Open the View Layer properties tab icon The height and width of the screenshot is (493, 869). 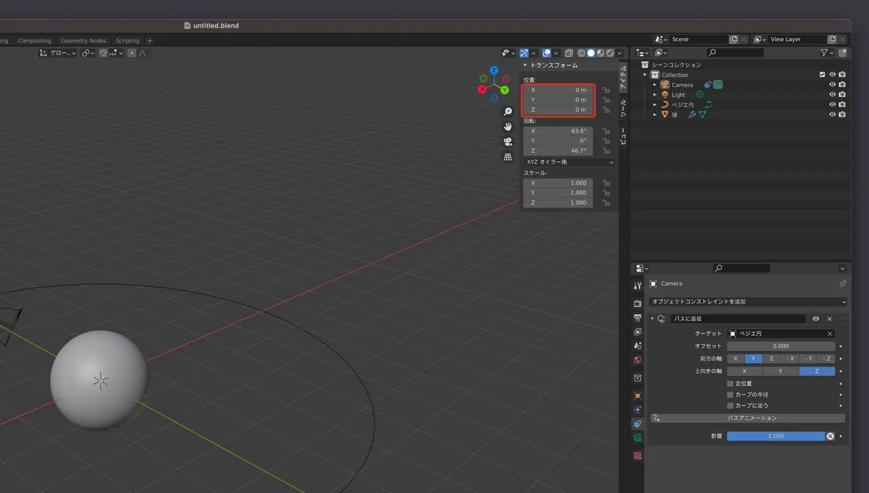click(x=638, y=332)
